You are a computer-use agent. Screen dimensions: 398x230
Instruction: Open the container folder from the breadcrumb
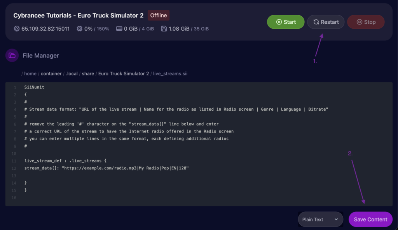pyautogui.click(x=51, y=73)
